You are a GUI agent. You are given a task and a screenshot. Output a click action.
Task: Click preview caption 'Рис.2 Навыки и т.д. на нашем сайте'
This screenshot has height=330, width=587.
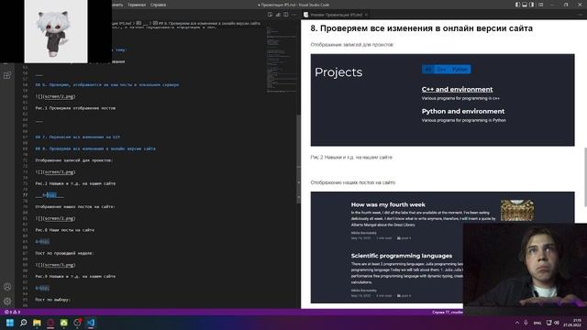click(x=351, y=157)
